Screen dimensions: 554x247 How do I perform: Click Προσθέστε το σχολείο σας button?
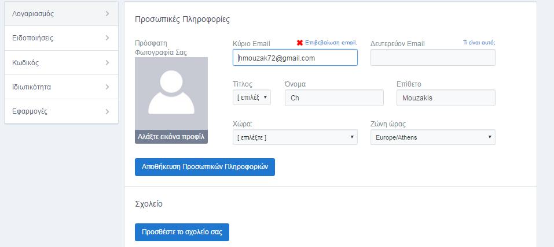pos(182,232)
